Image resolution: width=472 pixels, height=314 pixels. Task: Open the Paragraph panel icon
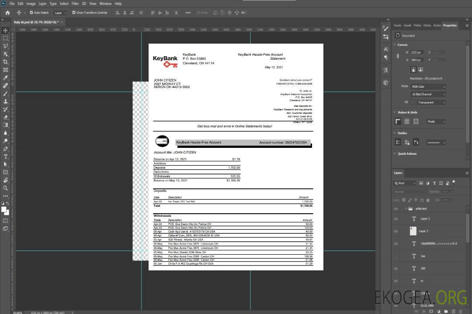click(386, 58)
